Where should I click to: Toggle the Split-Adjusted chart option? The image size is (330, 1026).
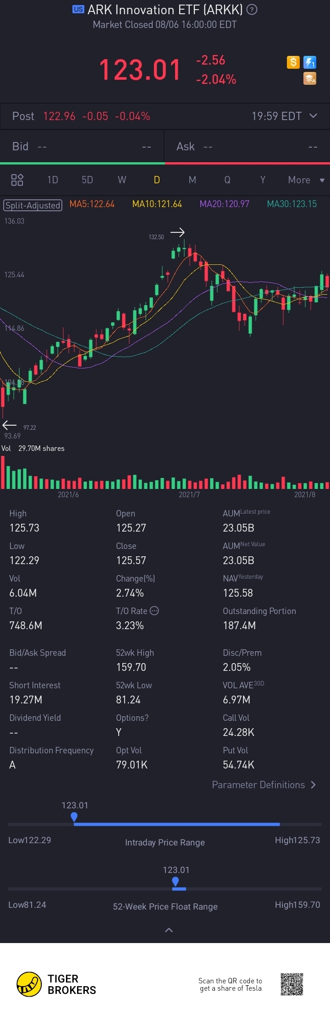pyautogui.click(x=33, y=205)
